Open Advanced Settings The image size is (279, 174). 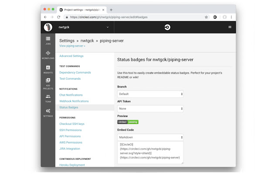(71, 56)
